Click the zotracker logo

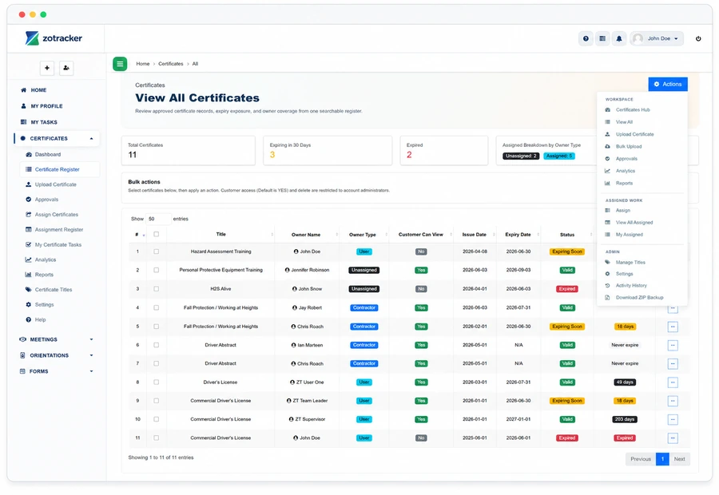[54, 38]
